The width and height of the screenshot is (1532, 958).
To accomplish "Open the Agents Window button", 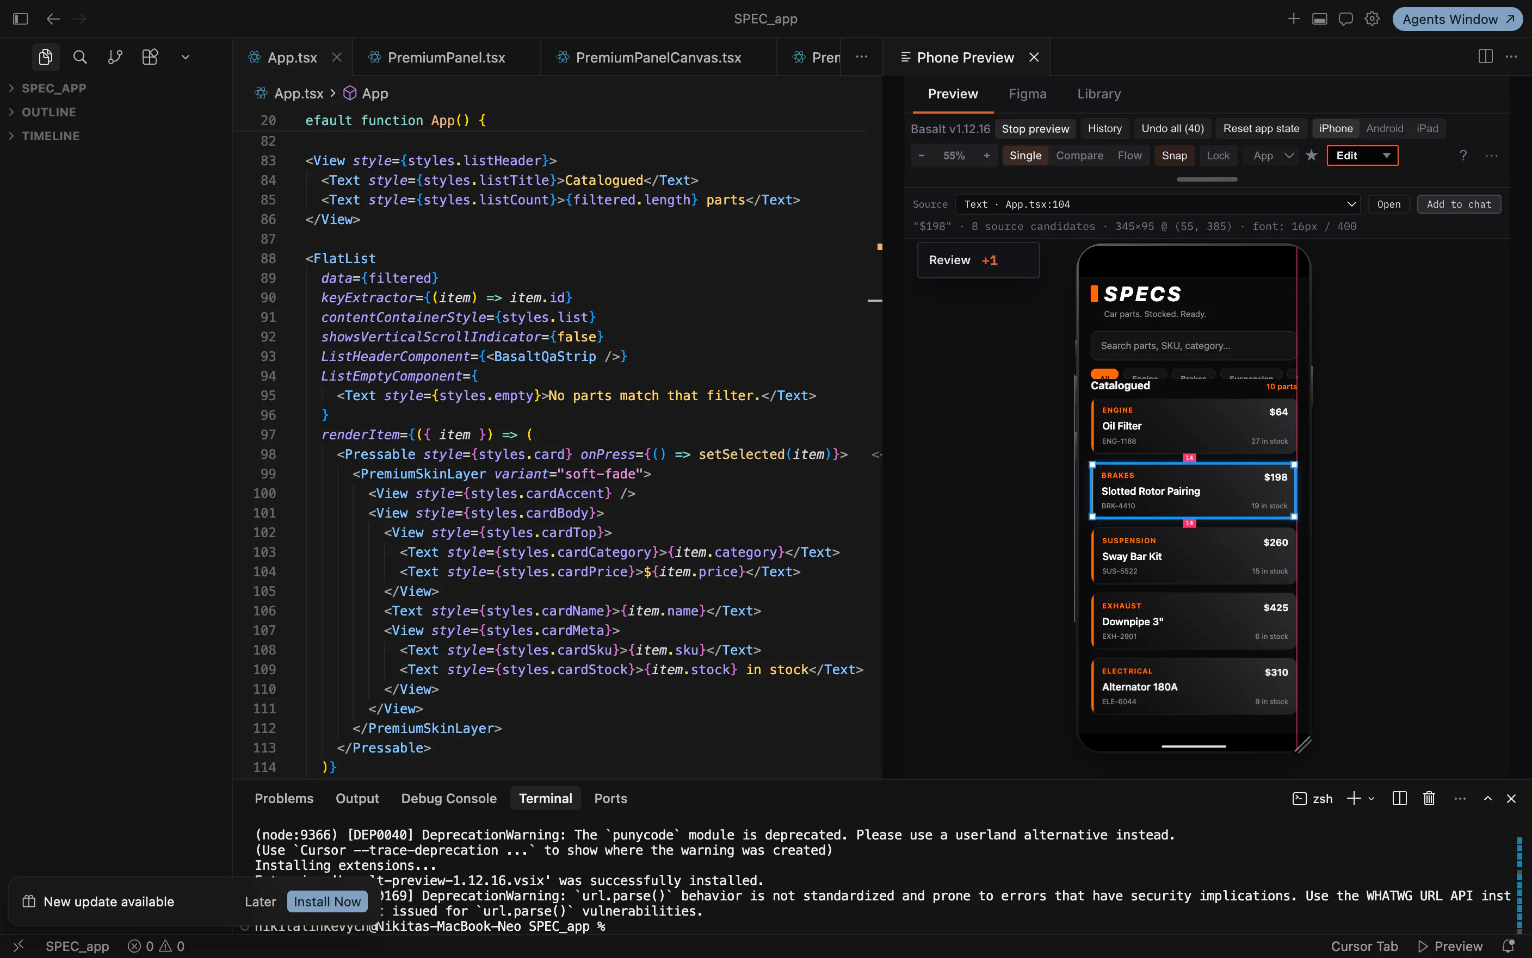I will coord(1457,19).
